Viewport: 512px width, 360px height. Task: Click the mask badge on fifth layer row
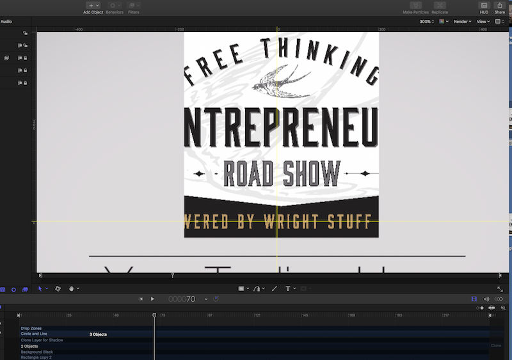click(x=20, y=82)
